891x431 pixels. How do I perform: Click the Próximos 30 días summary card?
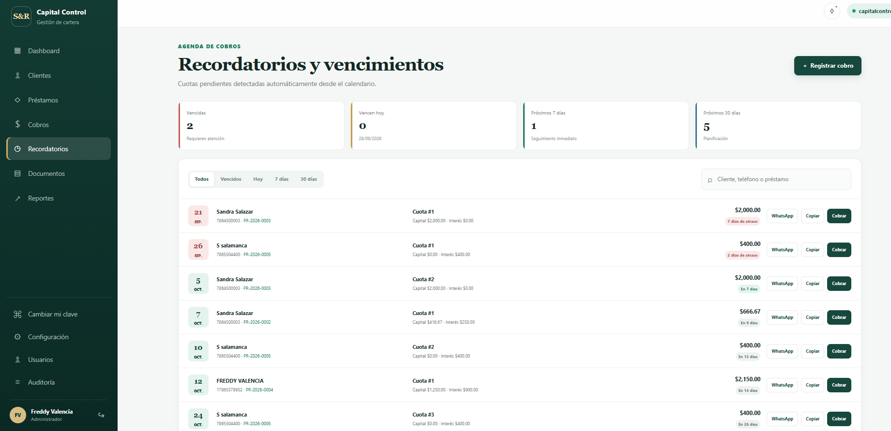point(778,126)
